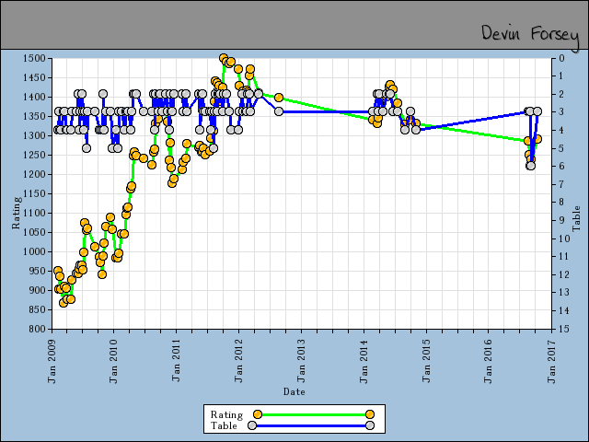
Task: Click the "Table" text in the legend box
Action: click(x=224, y=425)
